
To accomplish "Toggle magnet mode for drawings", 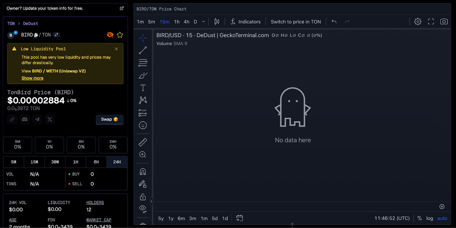I will click(143, 172).
